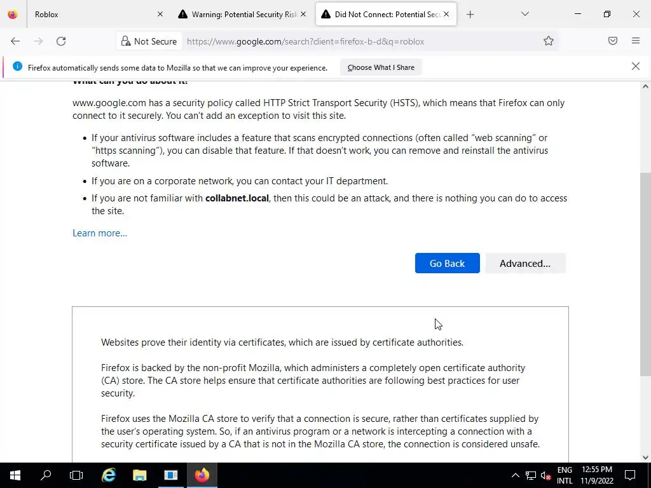Switch to the Roblox tab

[97, 14]
